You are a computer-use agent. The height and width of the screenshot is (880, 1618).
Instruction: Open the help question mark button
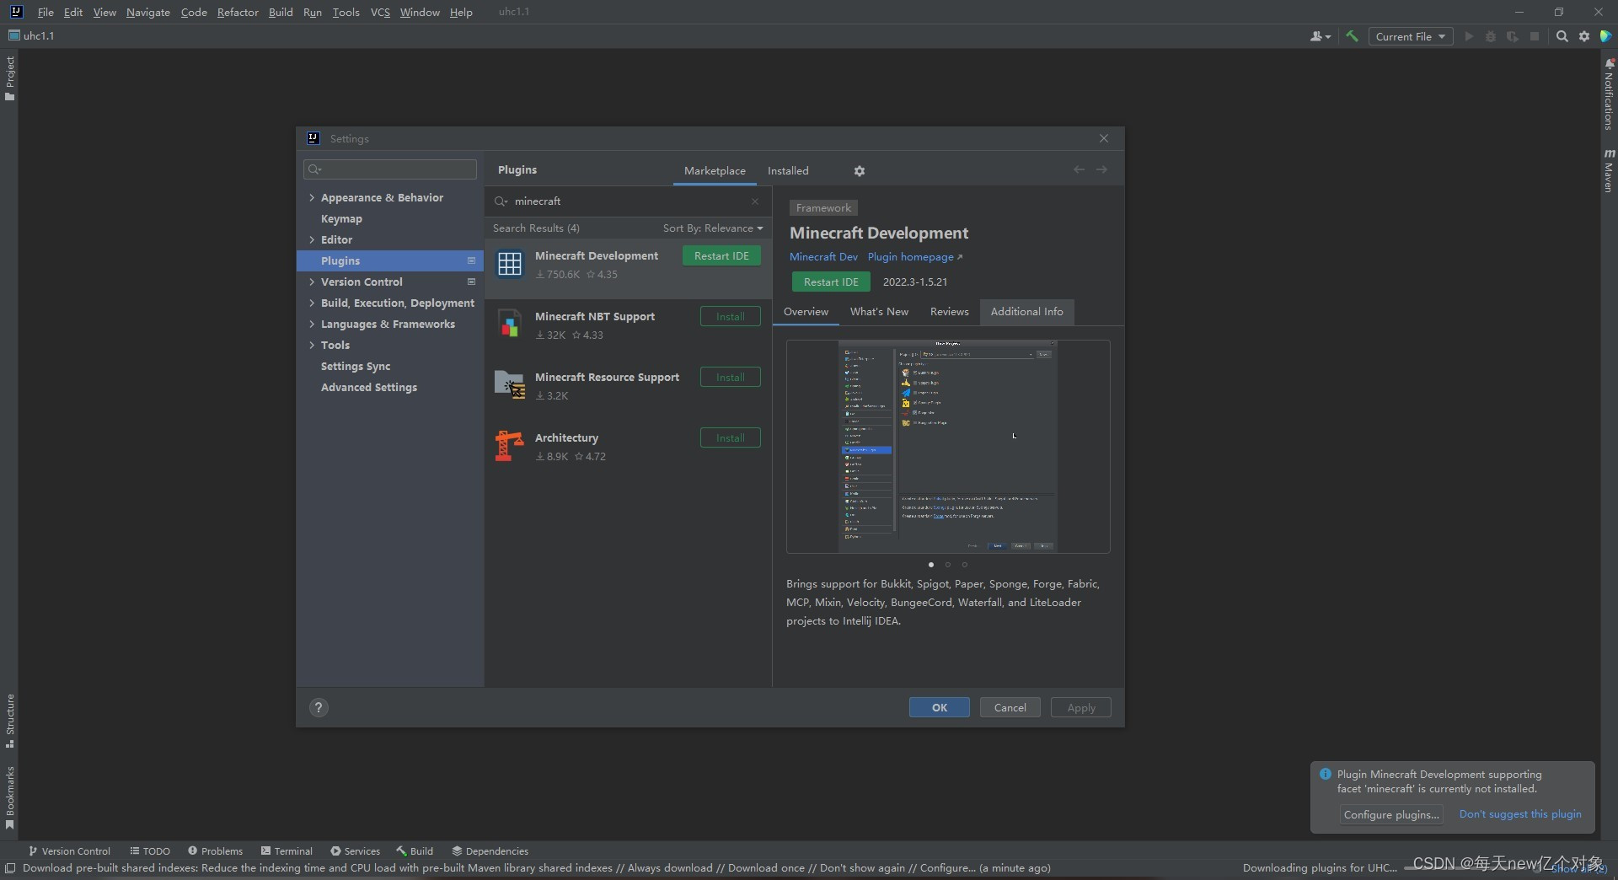(319, 708)
